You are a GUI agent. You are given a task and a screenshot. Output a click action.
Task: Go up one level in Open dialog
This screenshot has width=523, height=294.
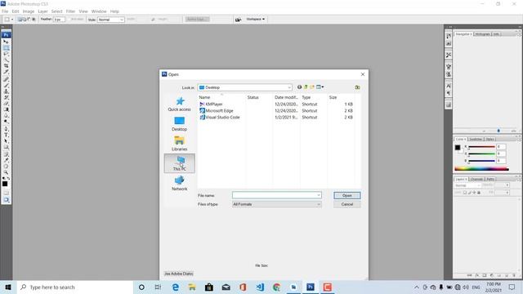[x=306, y=87]
